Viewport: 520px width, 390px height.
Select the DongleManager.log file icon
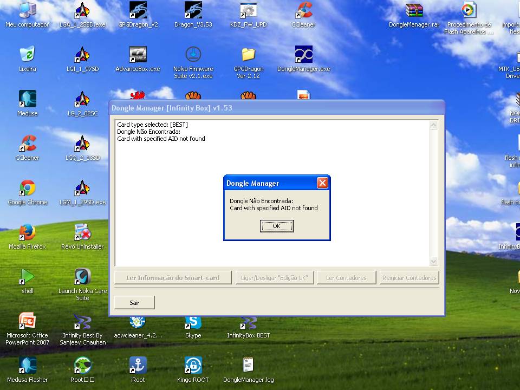pos(248,366)
